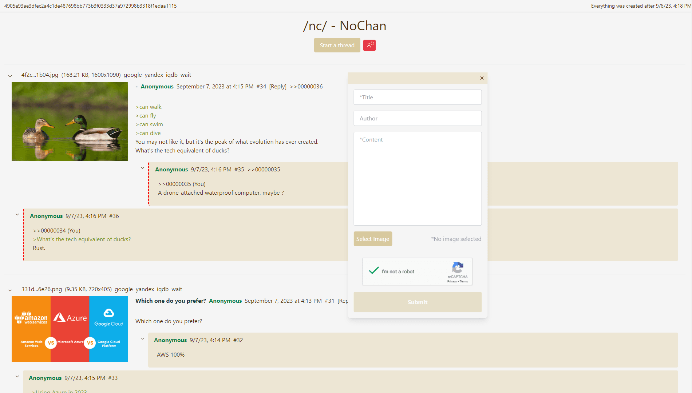Click Select Image in the thread form

coord(373,239)
